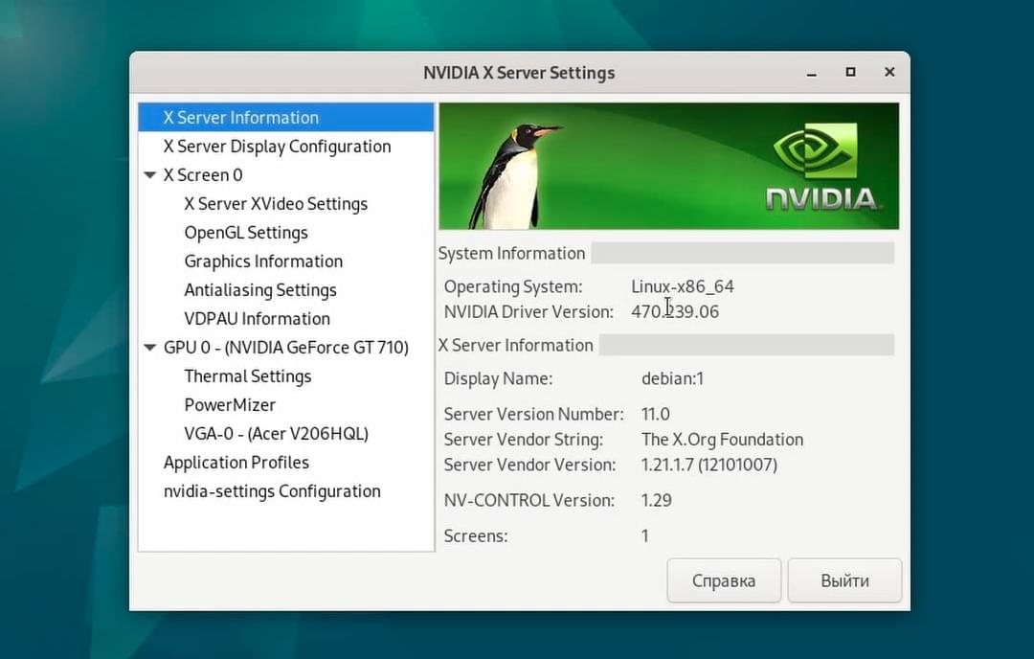
Task: Click NV-CONTROL version value 1.29
Action: point(657,501)
